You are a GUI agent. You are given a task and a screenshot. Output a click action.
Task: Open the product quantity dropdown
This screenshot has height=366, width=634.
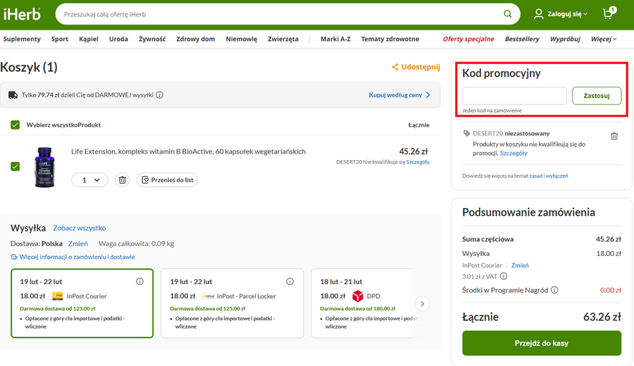90,180
